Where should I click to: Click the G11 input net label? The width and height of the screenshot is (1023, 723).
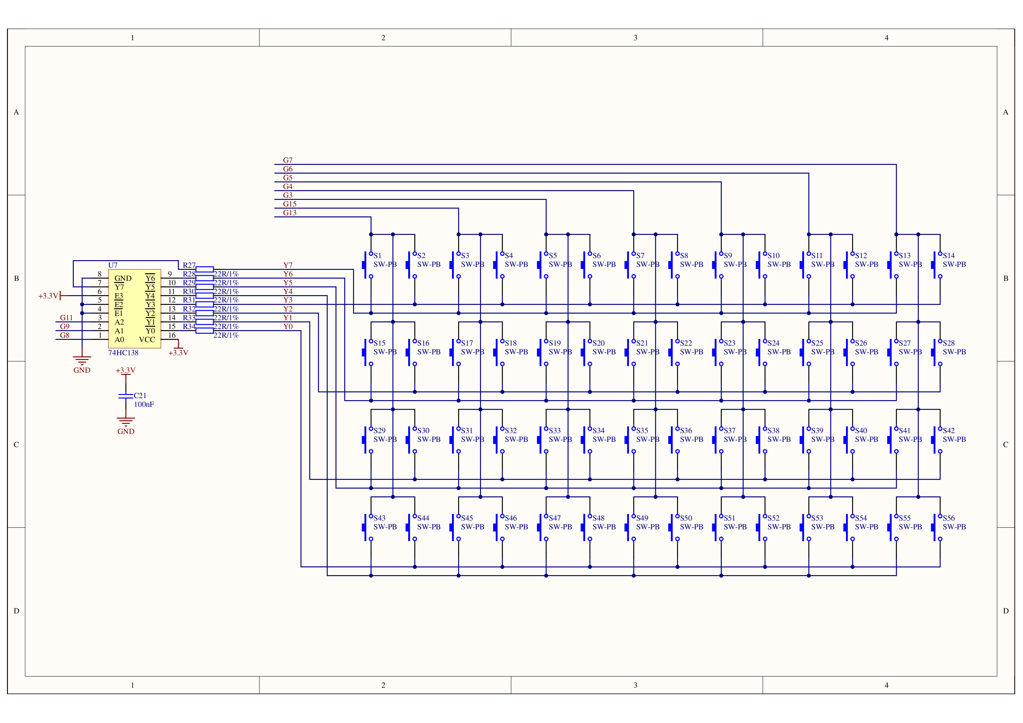click(x=66, y=318)
